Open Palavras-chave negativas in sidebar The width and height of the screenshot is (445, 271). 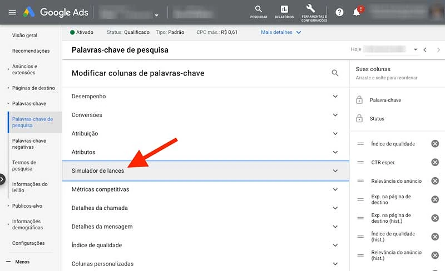coord(29,144)
